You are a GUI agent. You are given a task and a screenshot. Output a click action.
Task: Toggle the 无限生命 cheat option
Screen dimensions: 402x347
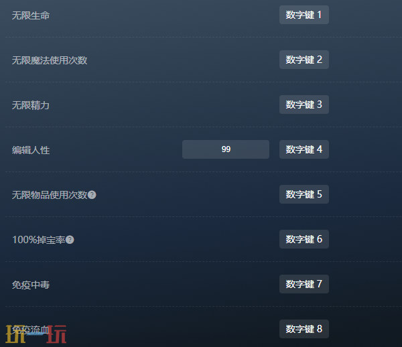[x=31, y=15]
